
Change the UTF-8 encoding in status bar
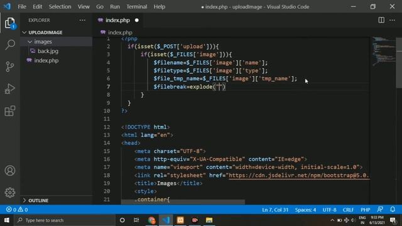(329, 210)
